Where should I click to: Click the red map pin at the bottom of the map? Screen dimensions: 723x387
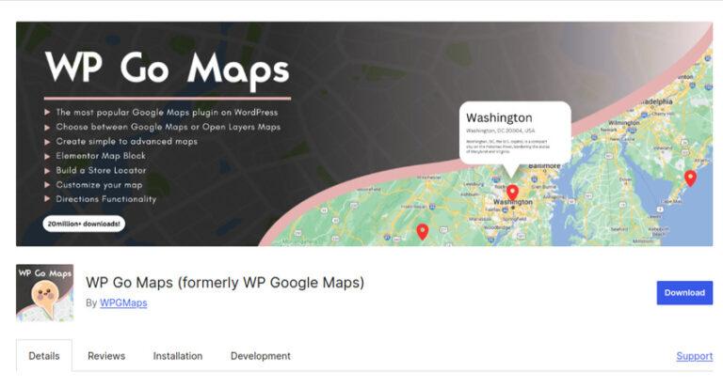(423, 231)
